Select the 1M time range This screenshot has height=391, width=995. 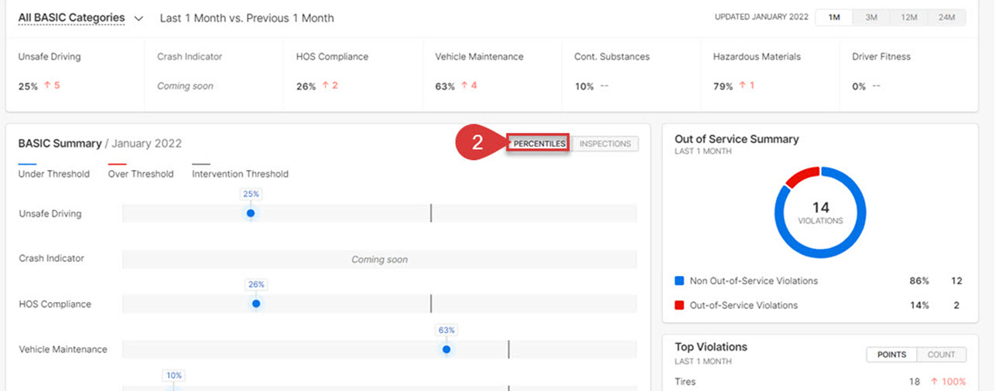pos(834,17)
